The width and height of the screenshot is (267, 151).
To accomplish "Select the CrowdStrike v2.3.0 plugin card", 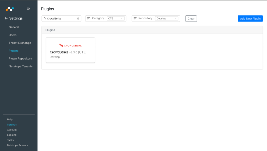I will point(70,50).
